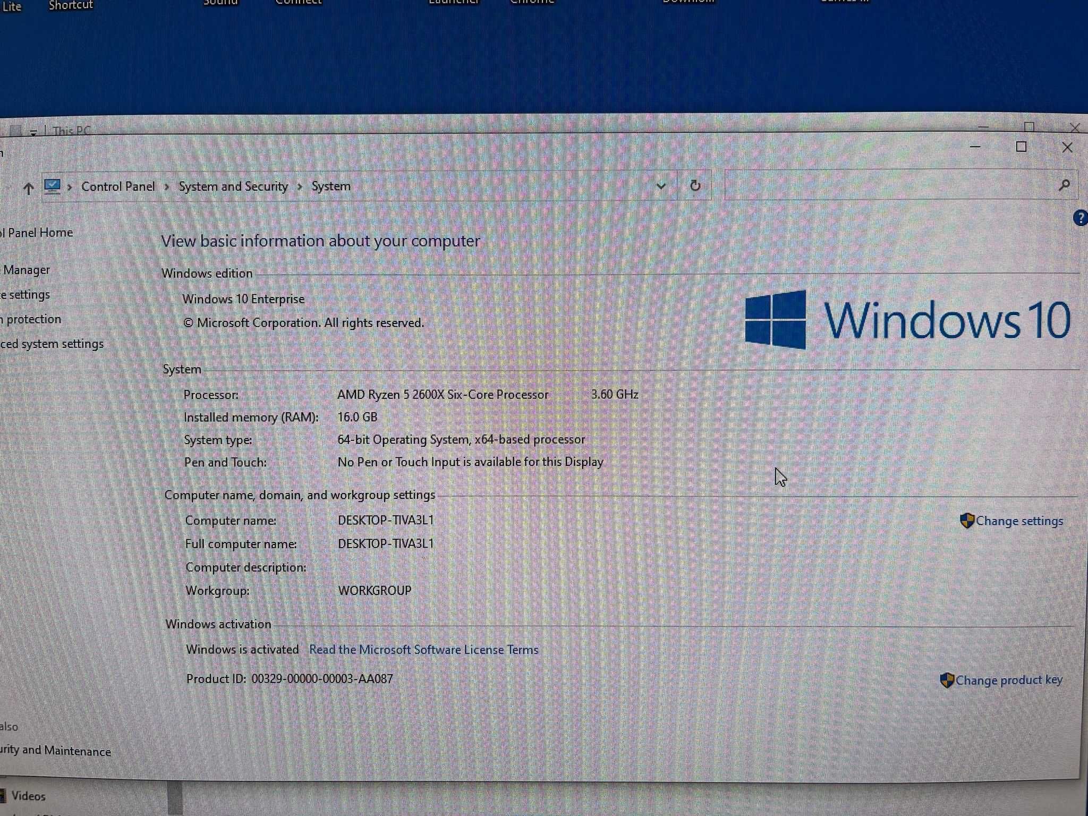Select the '16.0 GB' installed memory value
The height and width of the screenshot is (816, 1088).
point(358,417)
